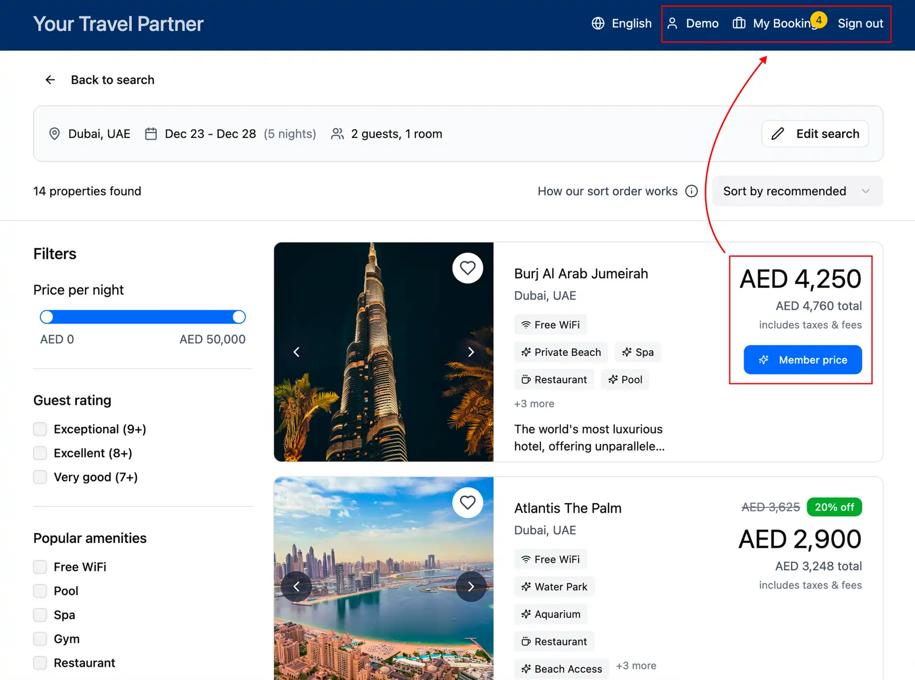Image resolution: width=915 pixels, height=680 pixels.
Task: Enable the Spa amenity filter
Action: coord(40,615)
